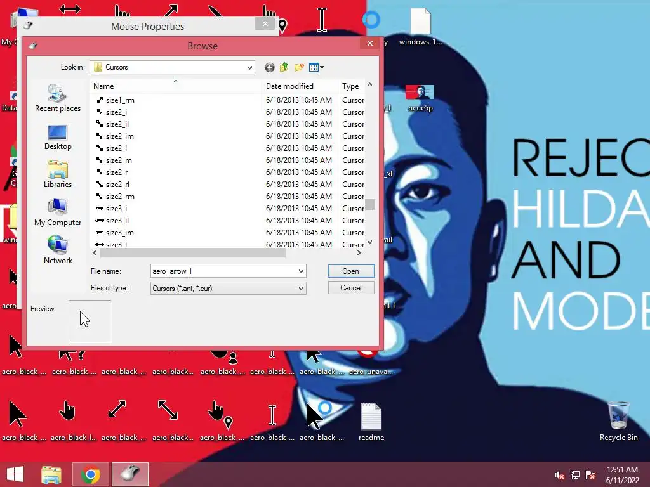Open Google Chrome from taskbar
This screenshot has width=650, height=487.
coord(90,474)
